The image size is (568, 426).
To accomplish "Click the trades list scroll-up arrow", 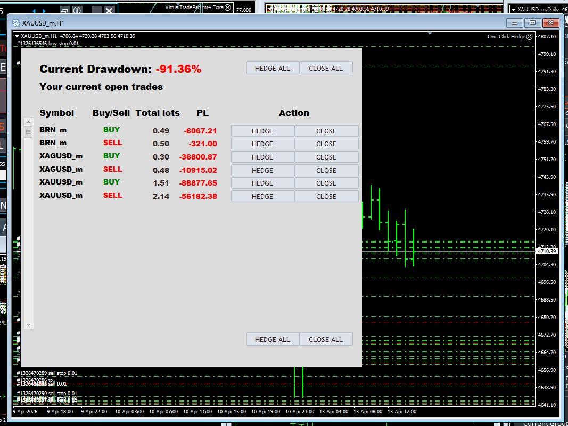I will pyautogui.click(x=28, y=122).
